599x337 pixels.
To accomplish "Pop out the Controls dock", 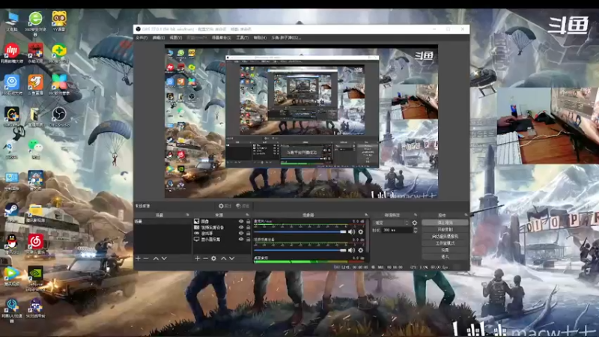I will (x=466, y=215).
